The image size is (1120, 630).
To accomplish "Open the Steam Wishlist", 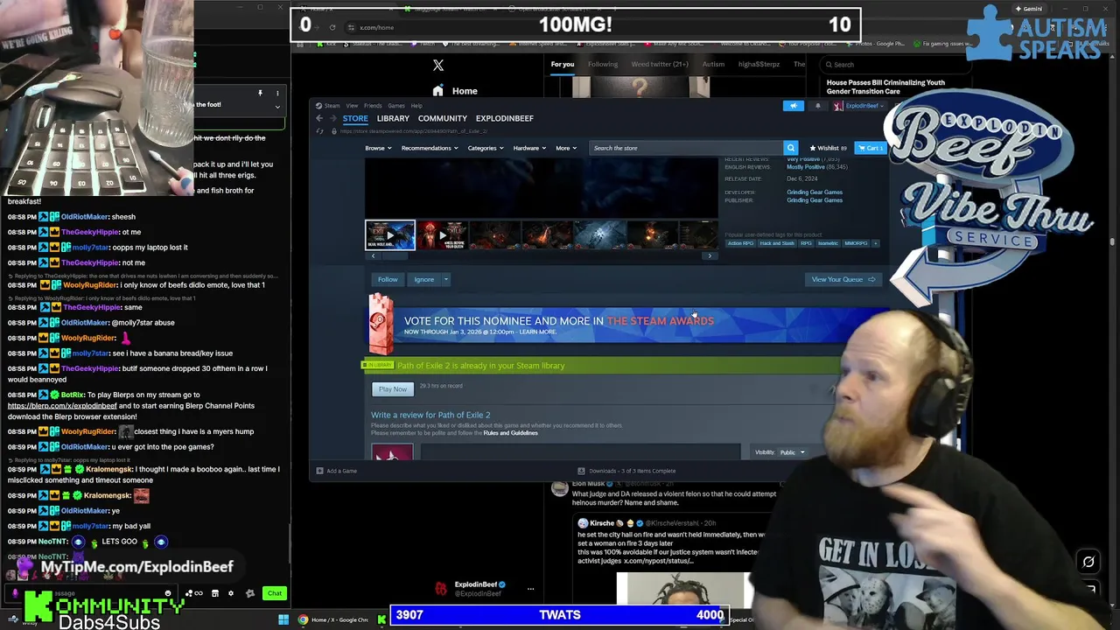I will point(828,148).
